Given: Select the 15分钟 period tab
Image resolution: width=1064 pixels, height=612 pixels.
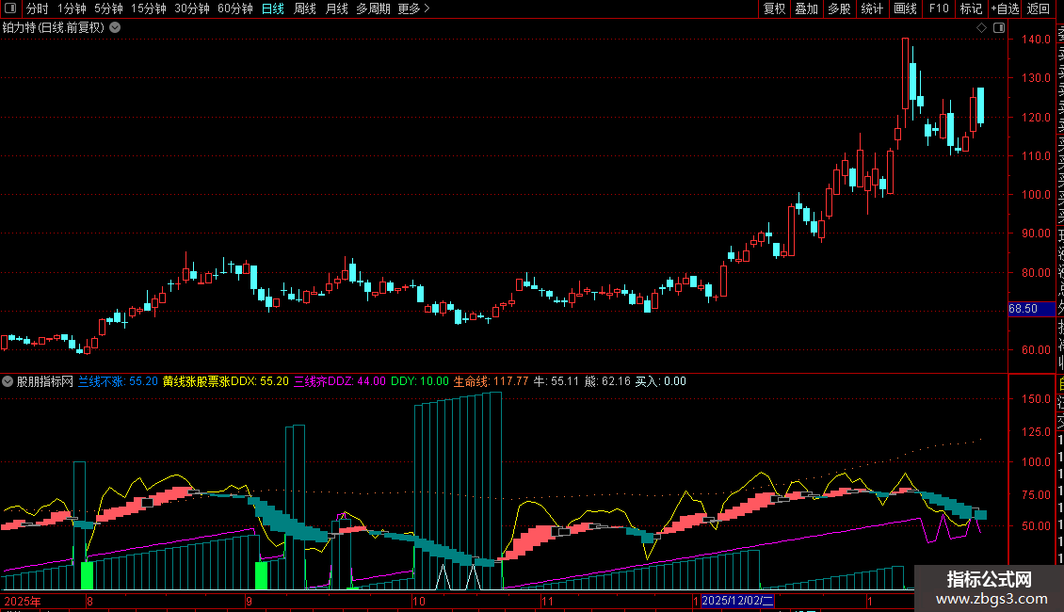Looking at the screenshot, I should point(149,8).
